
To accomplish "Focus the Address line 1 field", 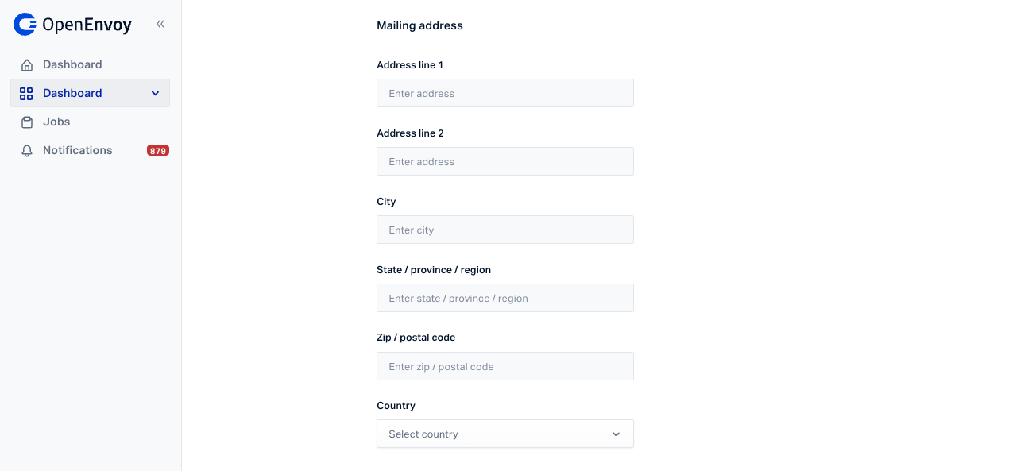I will tap(505, 93).
